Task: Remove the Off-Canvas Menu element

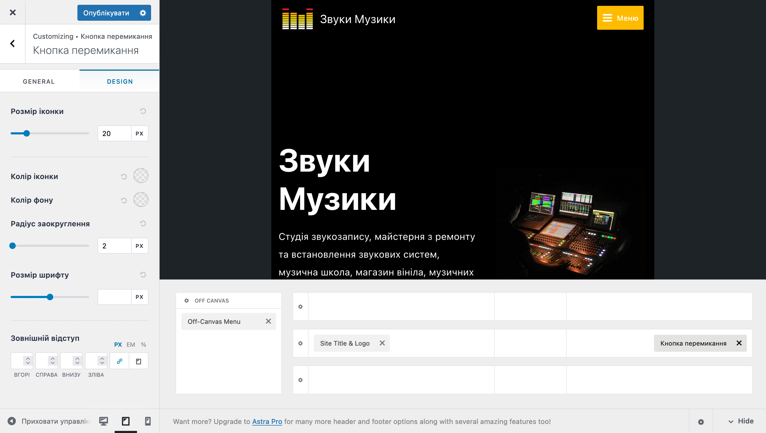Action: (268, 321)
